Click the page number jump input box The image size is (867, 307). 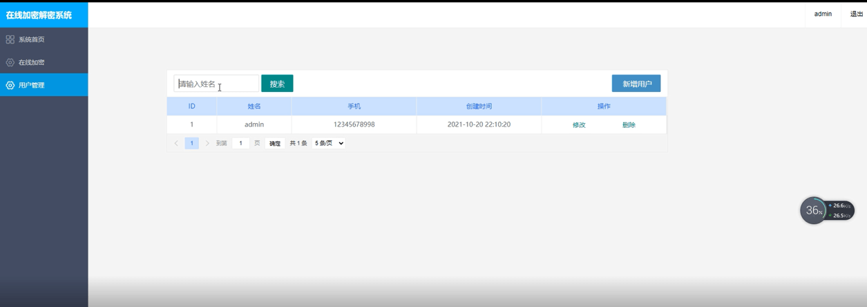240,143
